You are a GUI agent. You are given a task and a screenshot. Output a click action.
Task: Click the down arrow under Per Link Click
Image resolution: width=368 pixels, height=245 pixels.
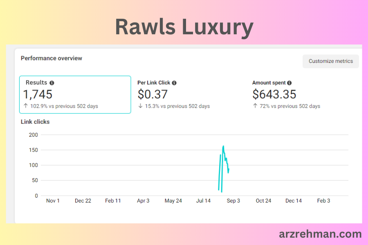coord(140,106)
